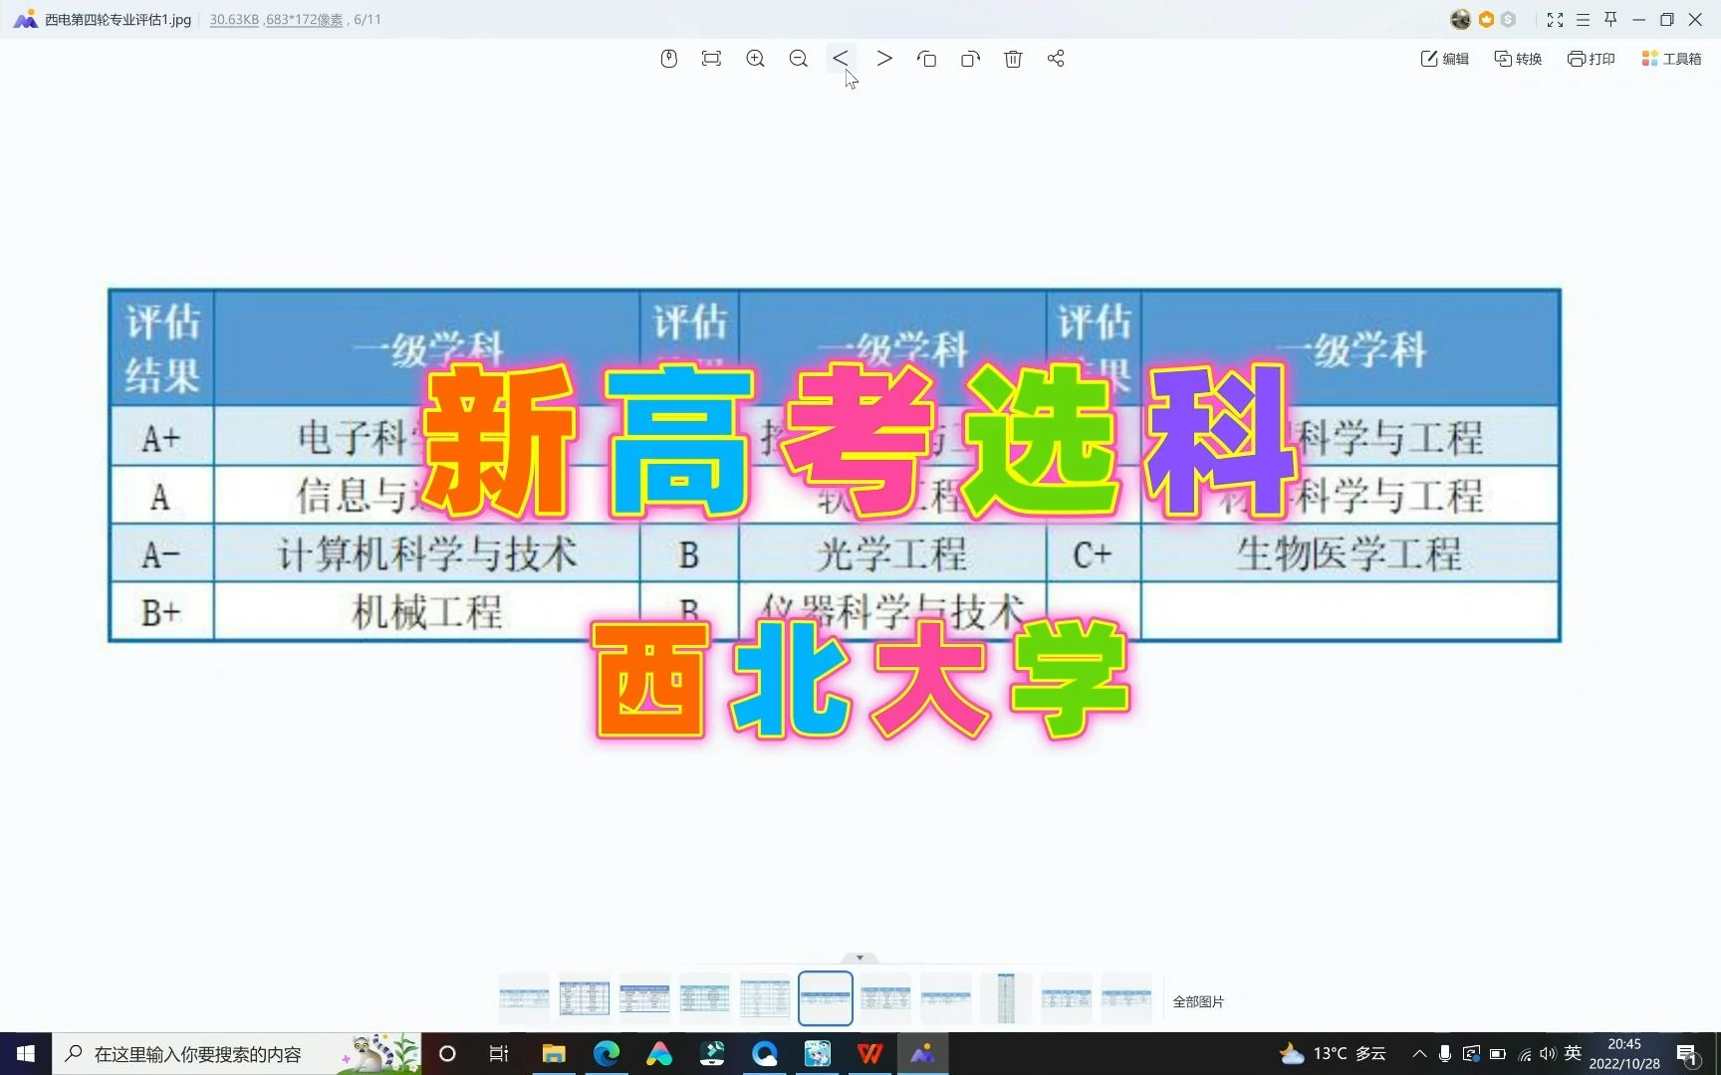Click 计算机科学与技术 cell in table
Image resolution: width=1721 pixels, height=1075 pixels.
pos(427,553)
